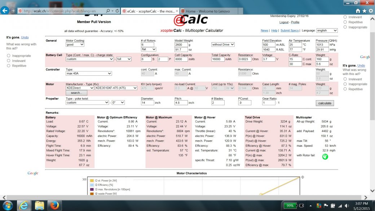
Task: Select Inappropriate in left ad feedback
Action: [9, 56]
